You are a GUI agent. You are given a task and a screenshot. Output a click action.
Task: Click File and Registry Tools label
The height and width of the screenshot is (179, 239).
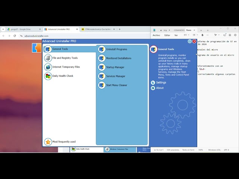click(x=65, y=58)
